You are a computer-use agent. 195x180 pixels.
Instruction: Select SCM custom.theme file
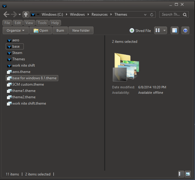pyautogui.click(x=26, y=84)
